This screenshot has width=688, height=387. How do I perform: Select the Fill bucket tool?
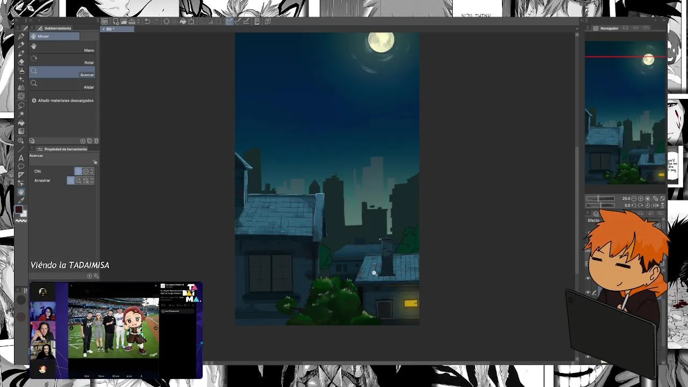[x=21, y=123]
